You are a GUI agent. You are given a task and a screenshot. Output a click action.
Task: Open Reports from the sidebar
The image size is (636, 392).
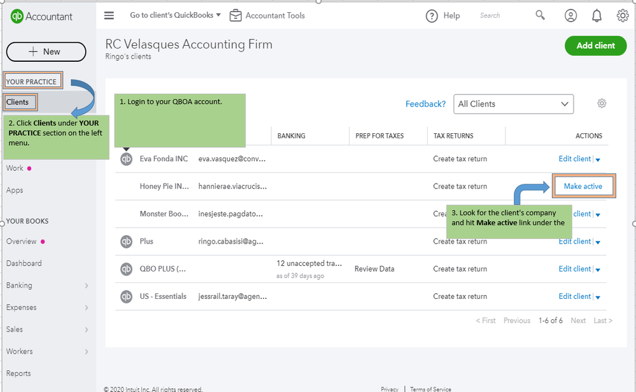click(x=18, y=374)
